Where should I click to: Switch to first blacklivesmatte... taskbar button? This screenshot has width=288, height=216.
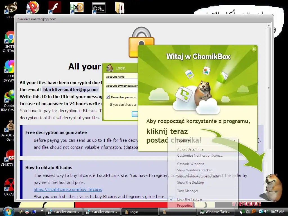pyautogui.click(x=64, y=212)
